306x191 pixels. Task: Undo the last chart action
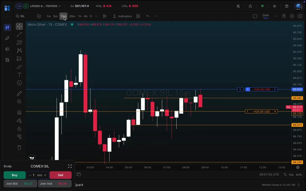pyautogui.click(x=148, y=16)
